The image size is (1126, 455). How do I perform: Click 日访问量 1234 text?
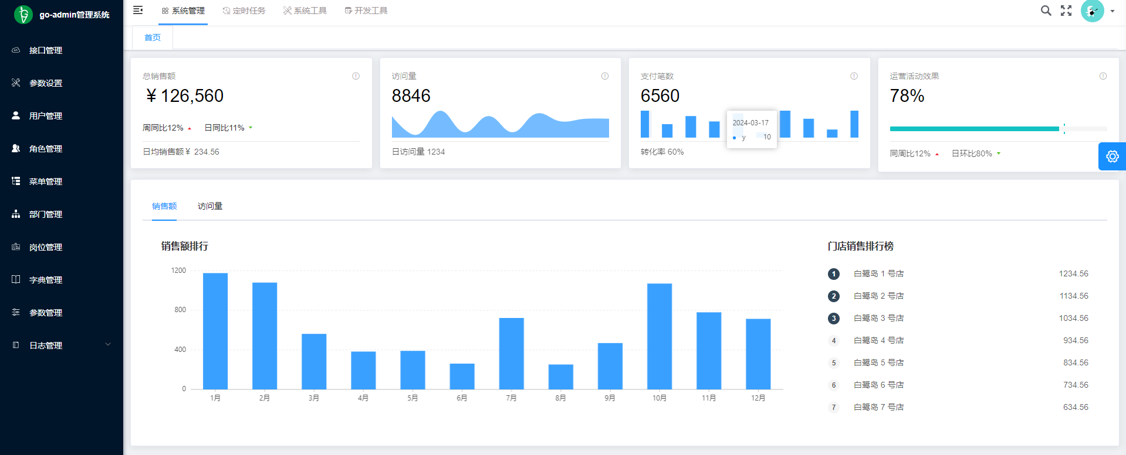pyautogui.click(x=418, y=152)
